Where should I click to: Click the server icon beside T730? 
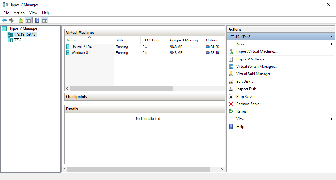[10, 40]
